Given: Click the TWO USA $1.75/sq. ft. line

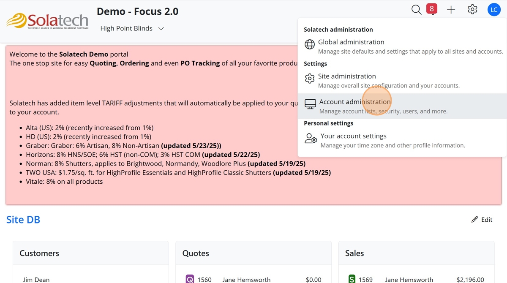Looking at the screenshot, I should pyautogui.click(x=178, y=172).
